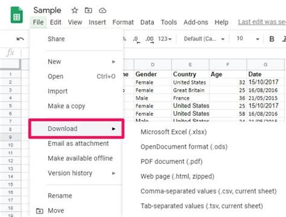
Task: Open the Default font family dropdown
Action: pos(204,39)
